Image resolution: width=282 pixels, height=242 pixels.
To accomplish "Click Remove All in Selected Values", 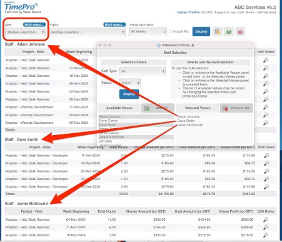I will 236,108.
